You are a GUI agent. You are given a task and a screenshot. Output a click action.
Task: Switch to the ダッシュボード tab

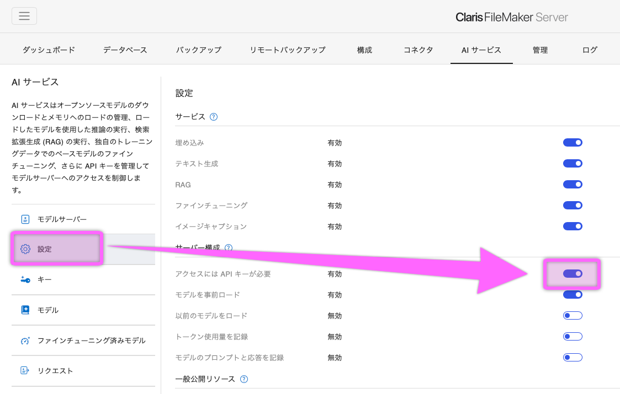pyautogui.click(x=49, y=50)
